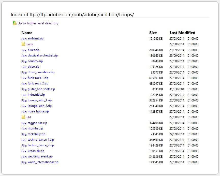Image resolution: width=220 pixels, height=176 pixels.
Task: Sort by the Last Modified column header
Action: (183, 33)
